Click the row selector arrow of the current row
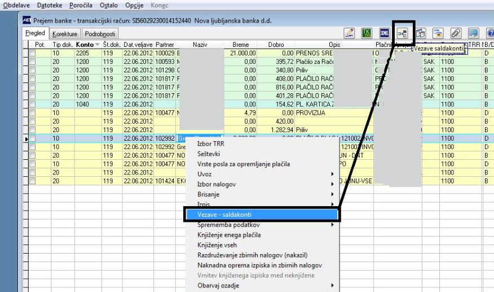This screenshot has height=292, width=494. [x=26, y=138]
